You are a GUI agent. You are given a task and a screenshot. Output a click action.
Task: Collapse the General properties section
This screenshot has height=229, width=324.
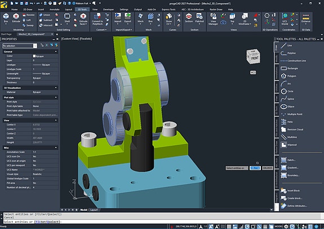[x=56, y=52]
